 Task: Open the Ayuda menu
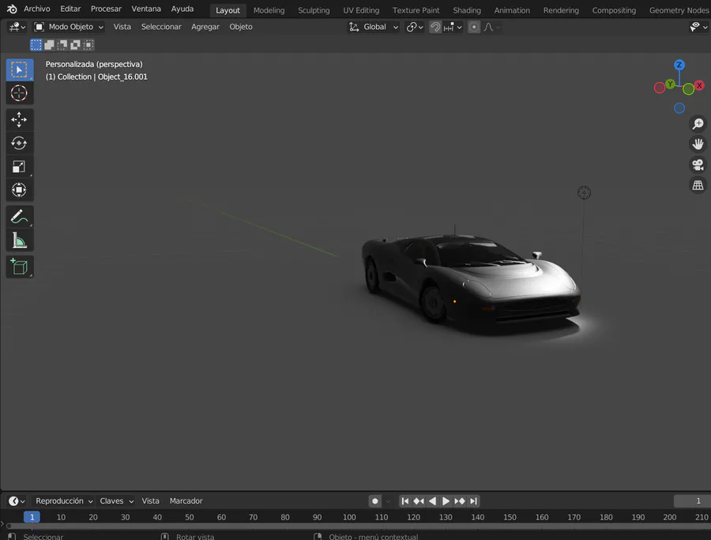click(182, 9)
